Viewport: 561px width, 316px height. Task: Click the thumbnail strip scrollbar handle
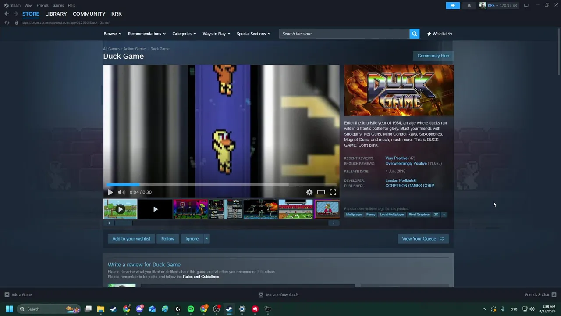click(x=124, y=223)
